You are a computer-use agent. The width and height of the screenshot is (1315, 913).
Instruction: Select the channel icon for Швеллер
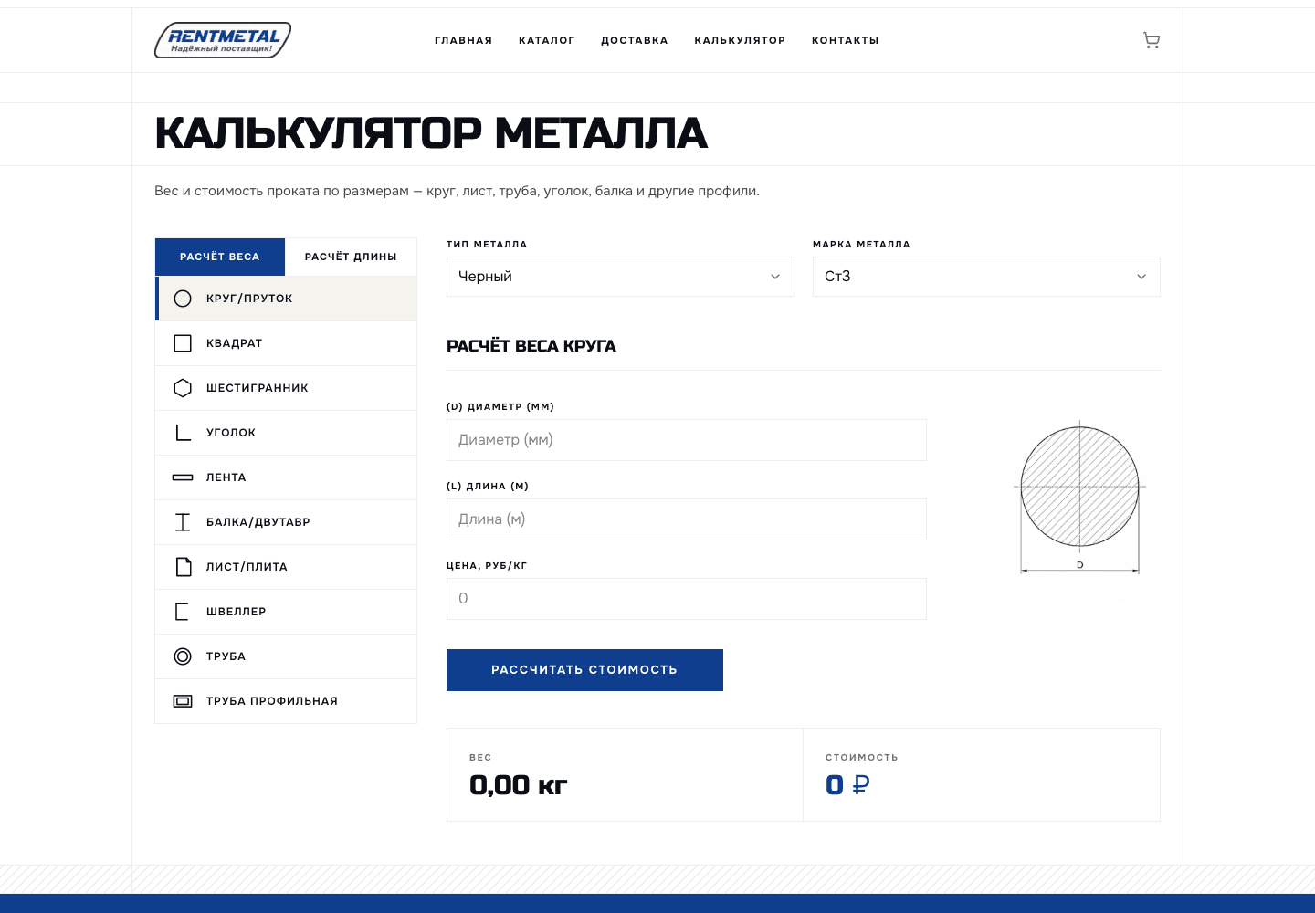coord(183,612)
